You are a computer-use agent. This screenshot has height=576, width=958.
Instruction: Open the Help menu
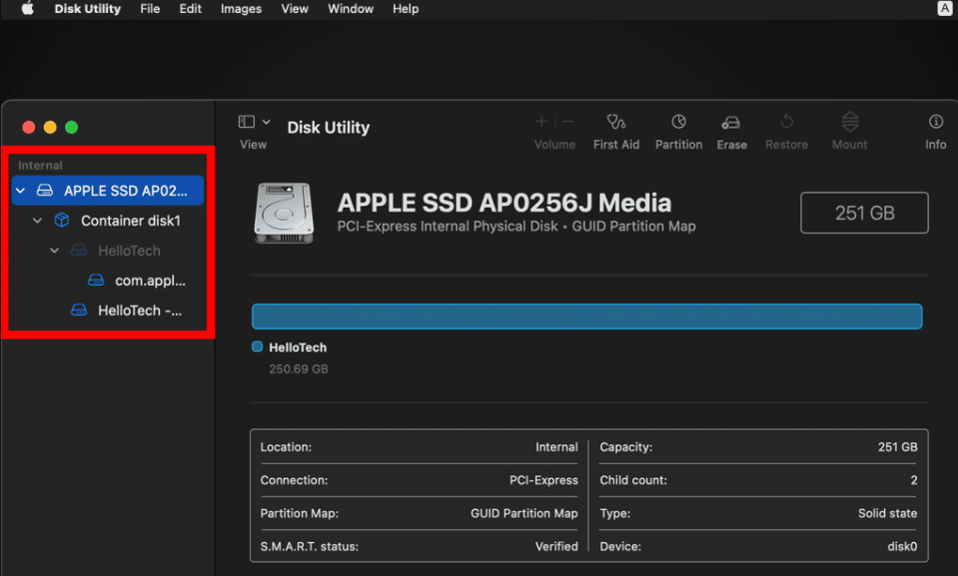(405, 9)
